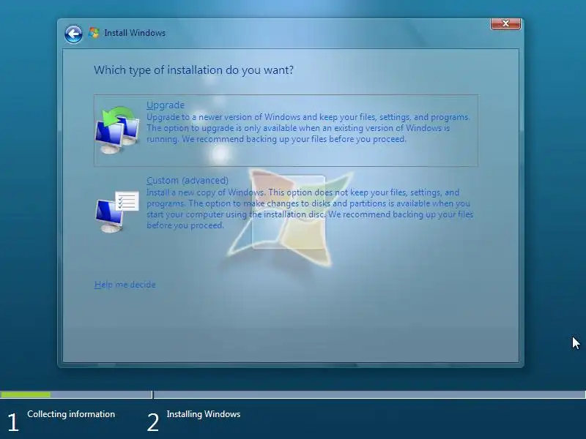Go back using the blue arrow button

(x=73, y=34)
